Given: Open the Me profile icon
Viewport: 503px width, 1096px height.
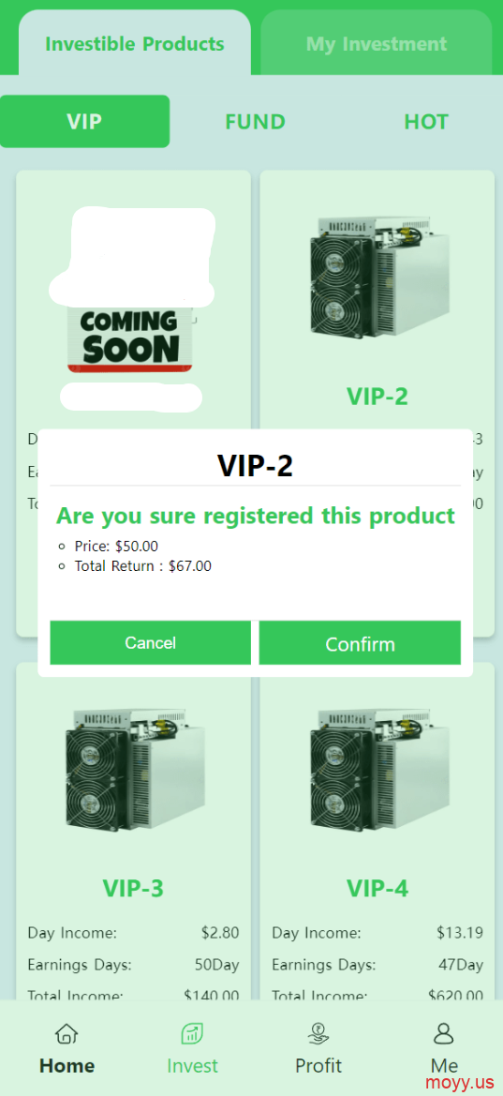Looking at the screenshot, I should coord(444,1033).
